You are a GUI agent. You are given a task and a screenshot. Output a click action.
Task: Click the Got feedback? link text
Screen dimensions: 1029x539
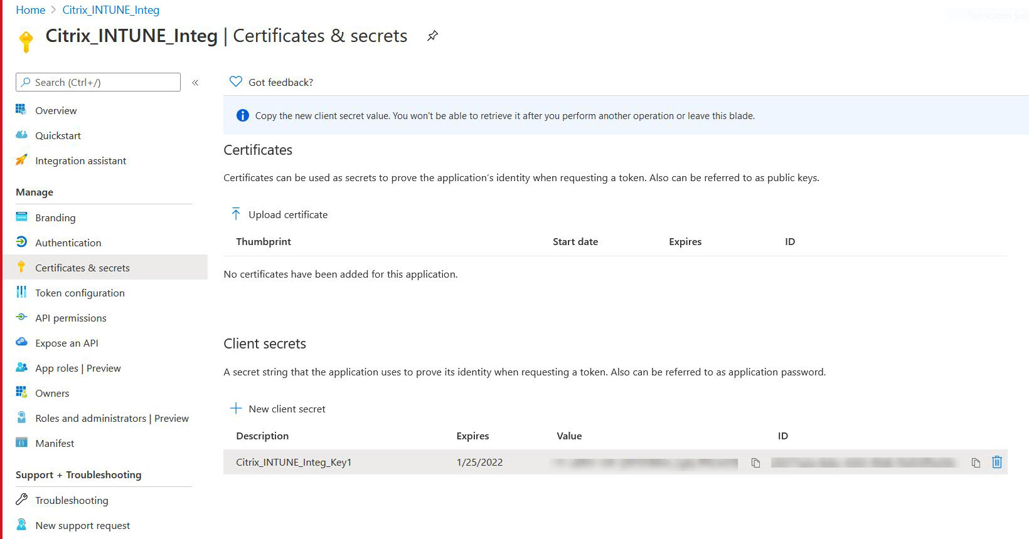click(x=280, y=82)
